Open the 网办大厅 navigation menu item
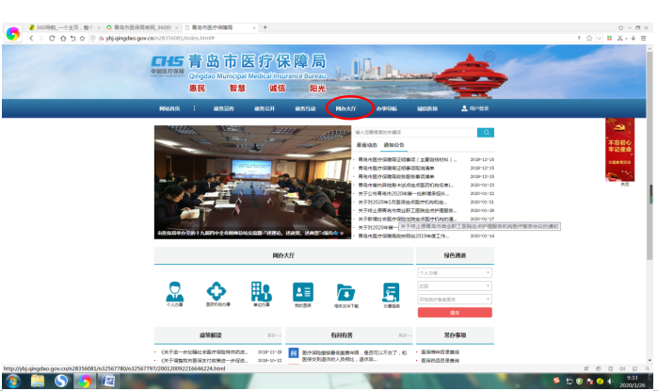The width and height of the screenshot is (658, 391). coord(346,108)
